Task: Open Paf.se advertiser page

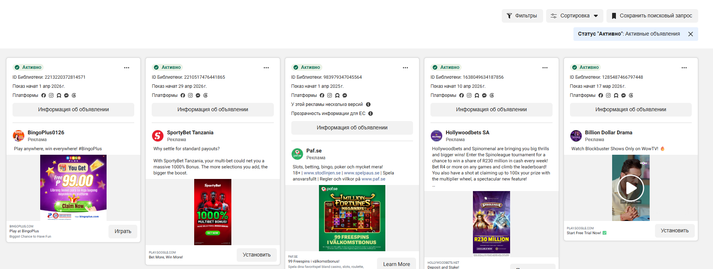Action: (x=314, y=151)
